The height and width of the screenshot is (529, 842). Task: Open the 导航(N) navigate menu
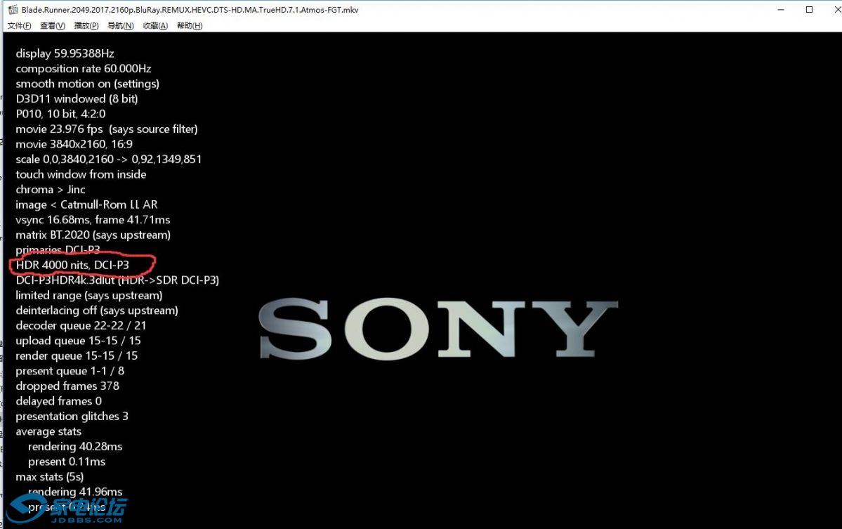point(121,26)
